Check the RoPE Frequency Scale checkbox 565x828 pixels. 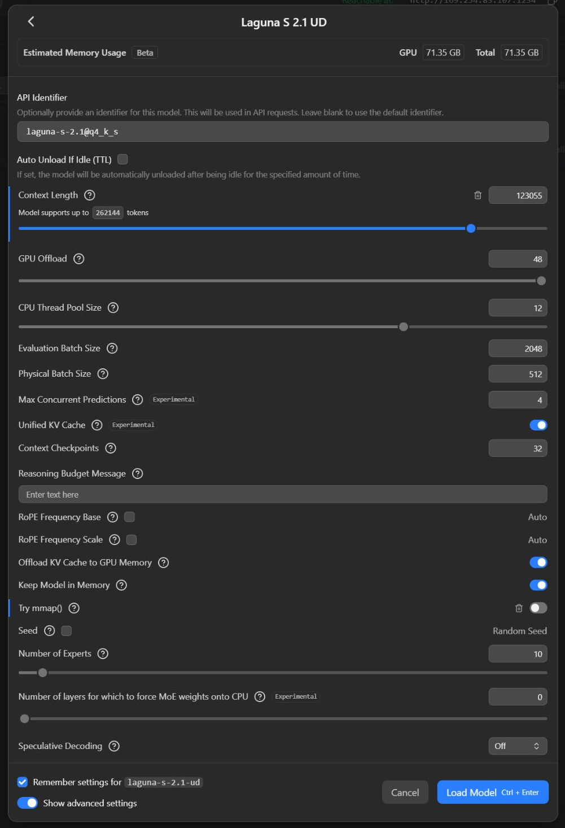132,540
